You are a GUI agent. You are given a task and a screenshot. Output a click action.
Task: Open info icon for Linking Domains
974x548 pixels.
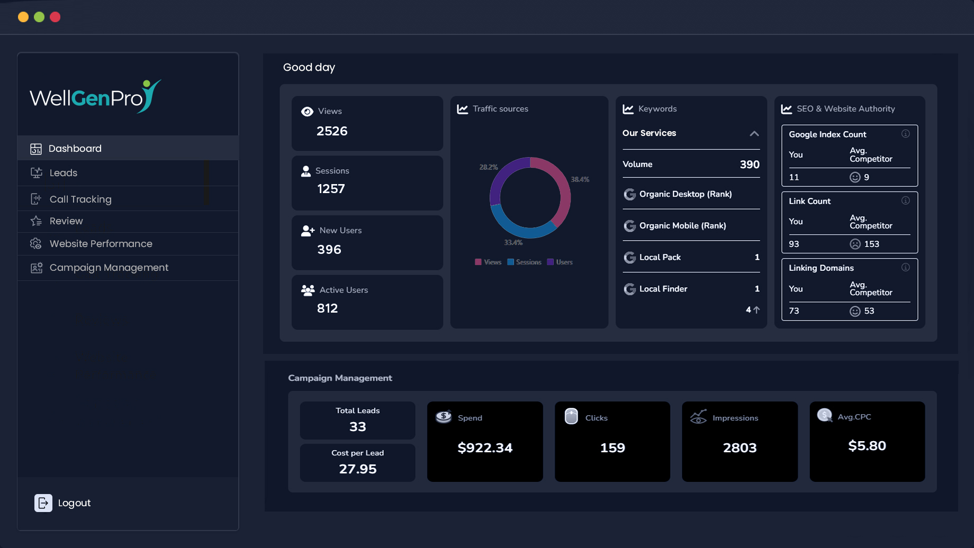click(906, 267)
